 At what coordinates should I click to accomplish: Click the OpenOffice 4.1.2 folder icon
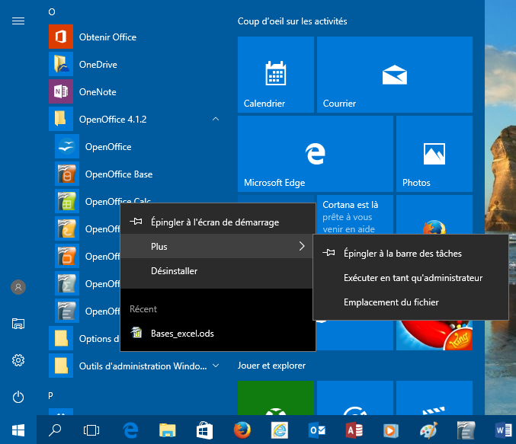[61, 119]
